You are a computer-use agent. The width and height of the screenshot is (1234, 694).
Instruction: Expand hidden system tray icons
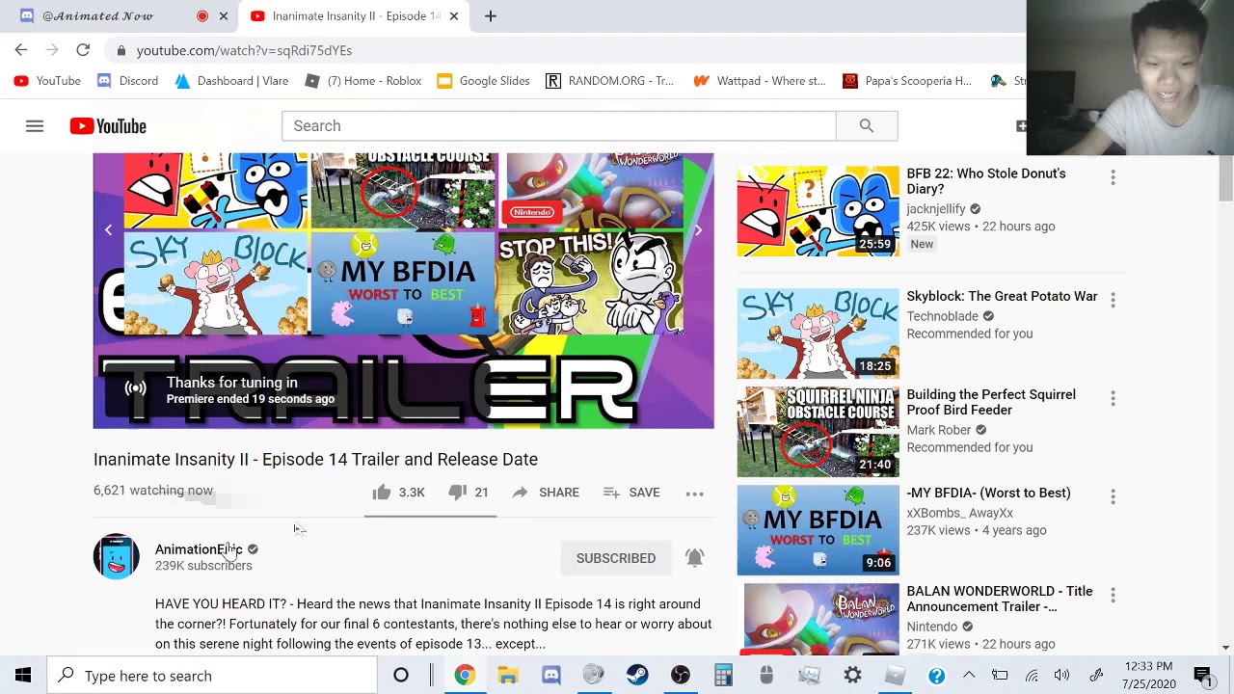pyautogui.click(x=969, y=676)
